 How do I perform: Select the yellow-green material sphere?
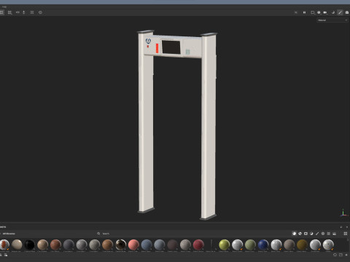pos(225,245)
